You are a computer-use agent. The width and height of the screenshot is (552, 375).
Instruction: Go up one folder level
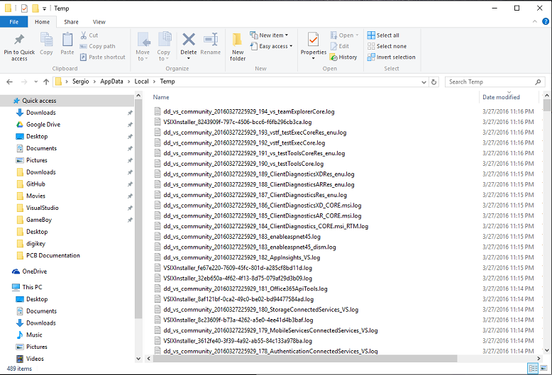46,82
